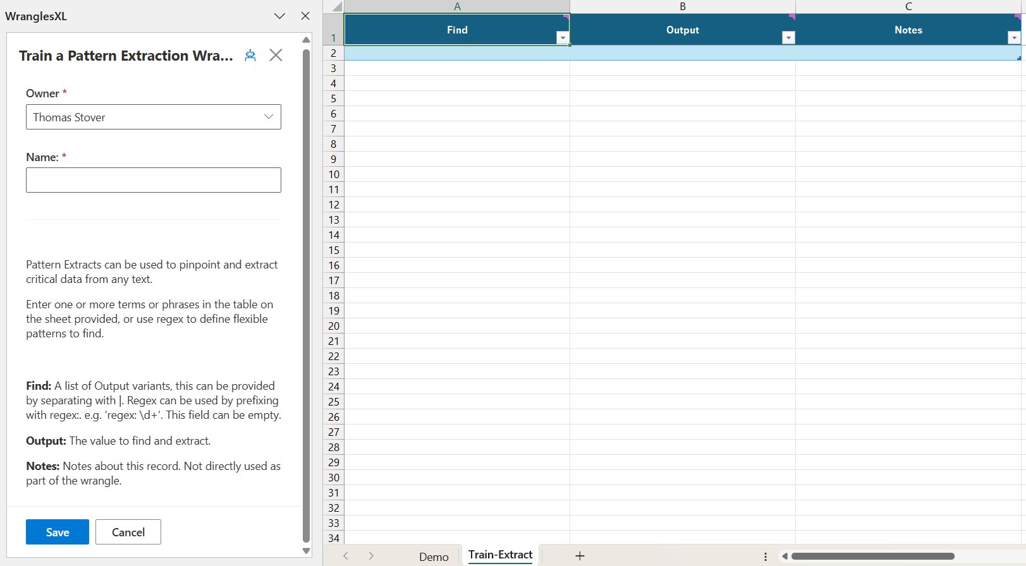Switch to the Demo sheet tab
This screenshot has width=1026, height=566.
point(434,557)
